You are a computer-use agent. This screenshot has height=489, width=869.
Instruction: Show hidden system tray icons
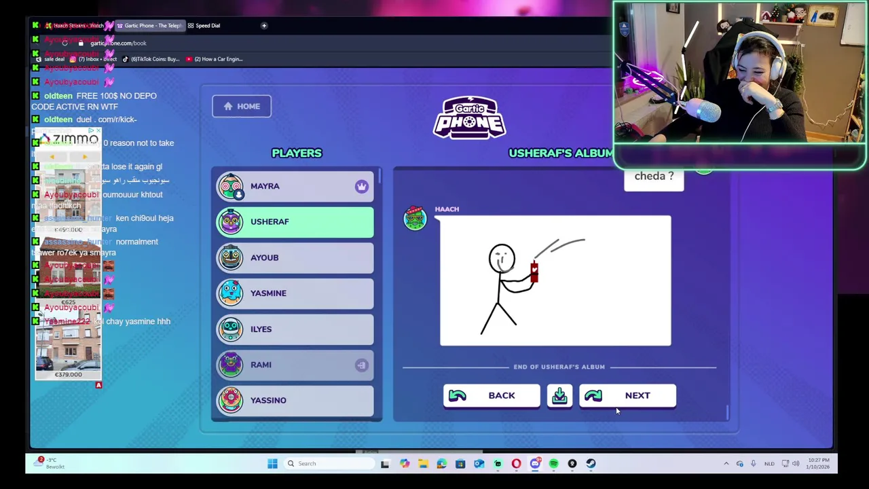pos(726,464)
